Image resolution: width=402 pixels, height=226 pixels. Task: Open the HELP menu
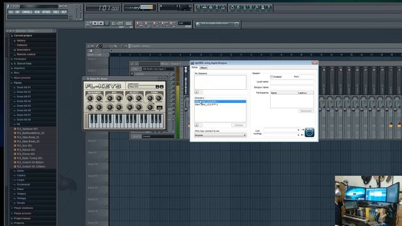click(64, 12)
